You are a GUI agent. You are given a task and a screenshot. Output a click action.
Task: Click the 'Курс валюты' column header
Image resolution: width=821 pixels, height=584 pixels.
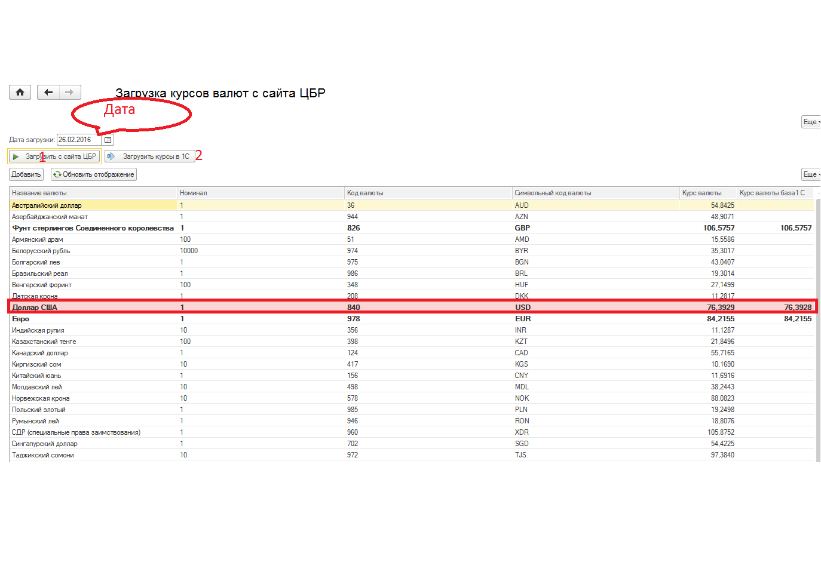pyautogui.click(x=708, y=193)
